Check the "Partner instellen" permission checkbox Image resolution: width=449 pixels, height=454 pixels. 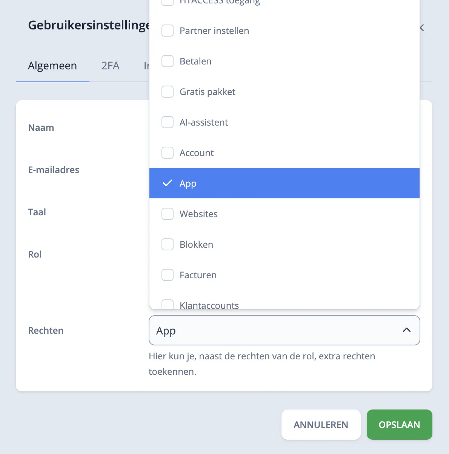click(x=168, y=31)
